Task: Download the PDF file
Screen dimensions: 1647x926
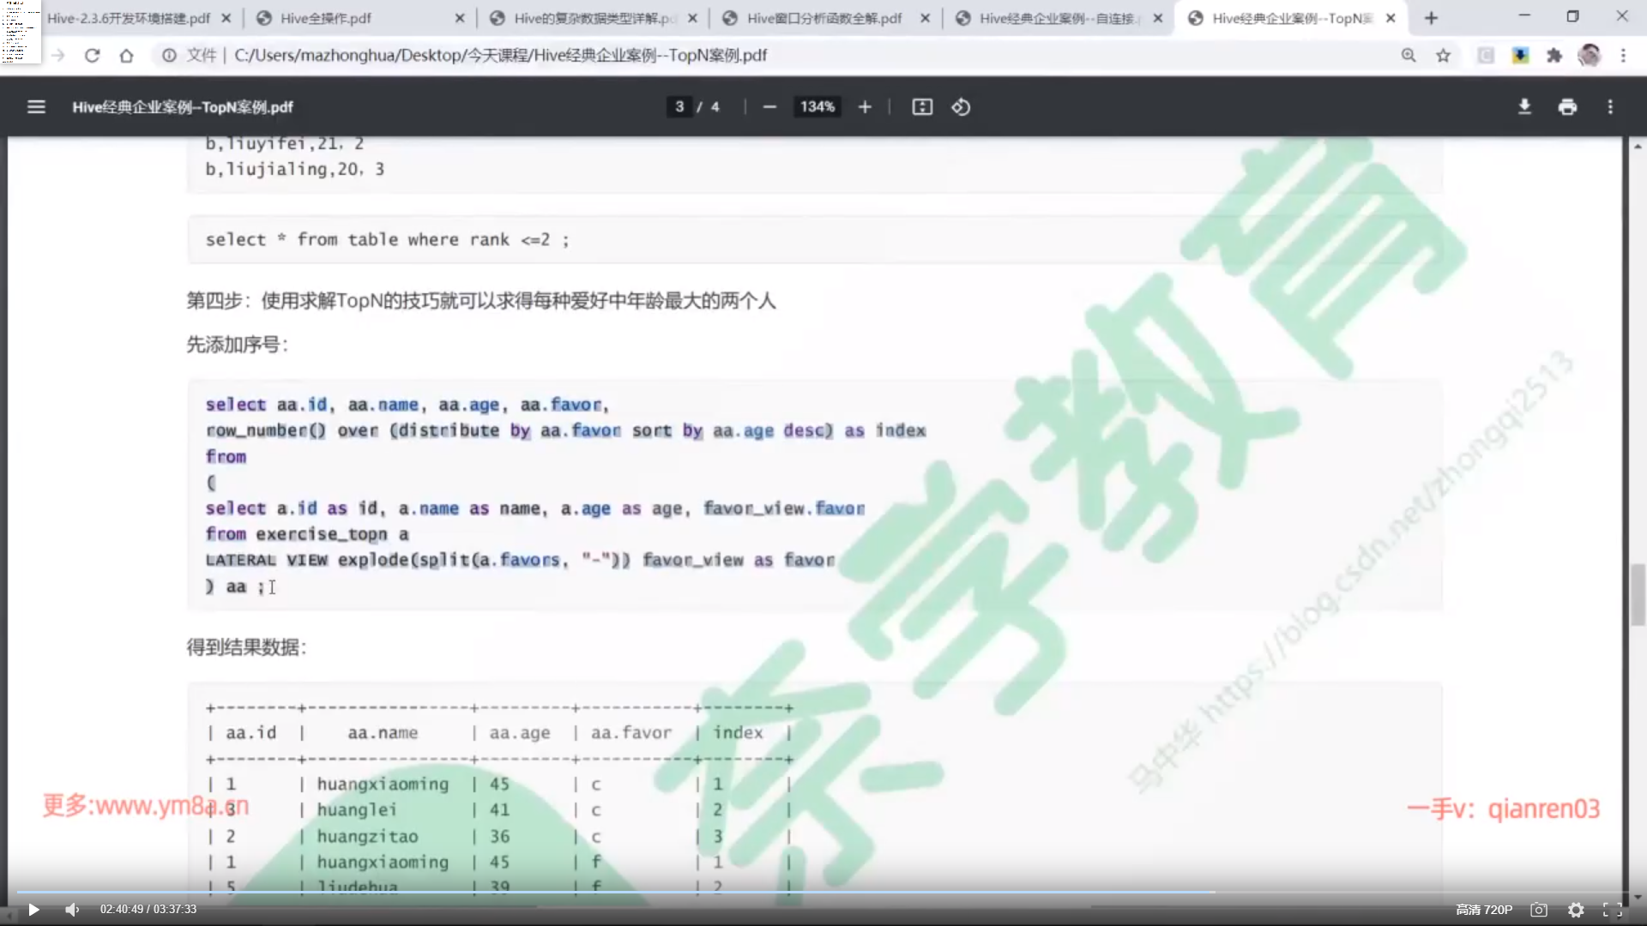Action: (x=1524, y=107)
